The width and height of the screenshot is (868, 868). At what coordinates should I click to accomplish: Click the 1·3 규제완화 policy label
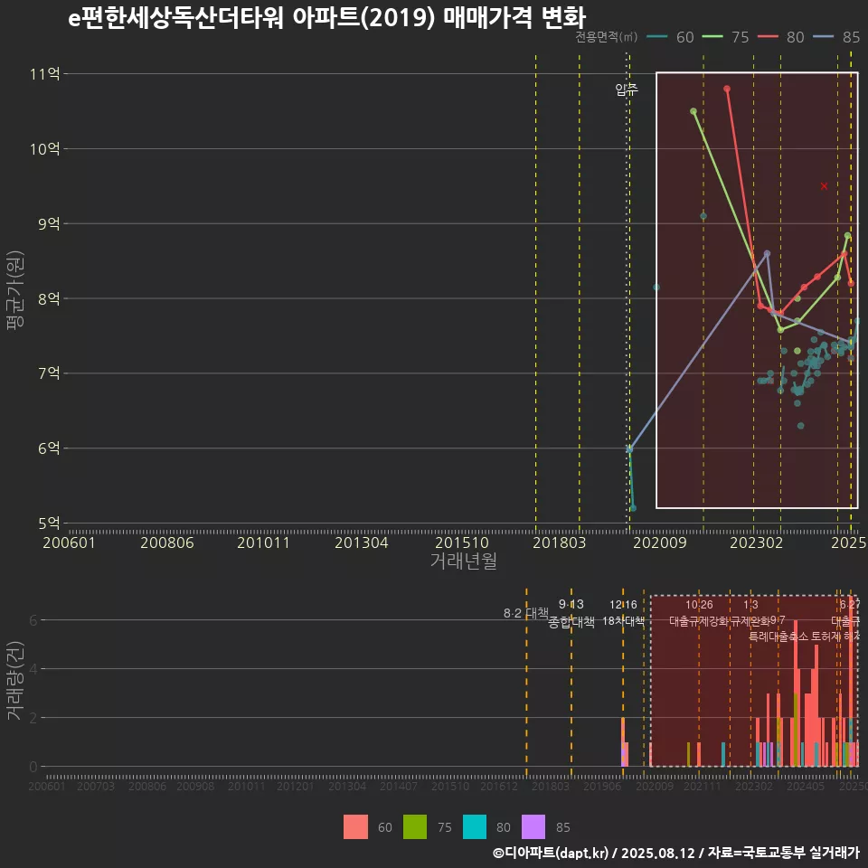pyautogui.click(x=750, y=613)
